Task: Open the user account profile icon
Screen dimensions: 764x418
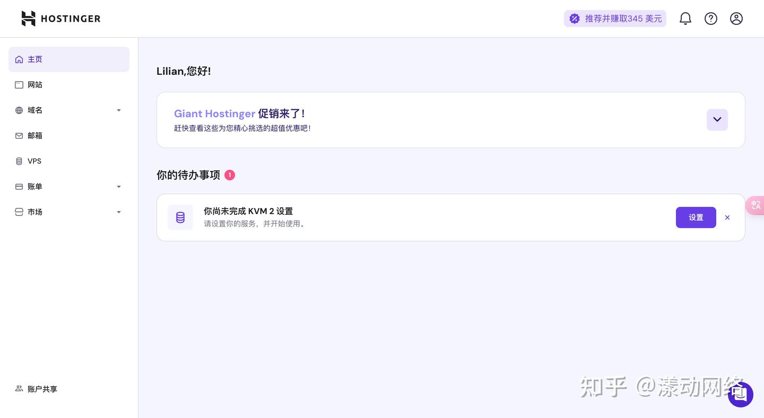Action: (736, 19)
